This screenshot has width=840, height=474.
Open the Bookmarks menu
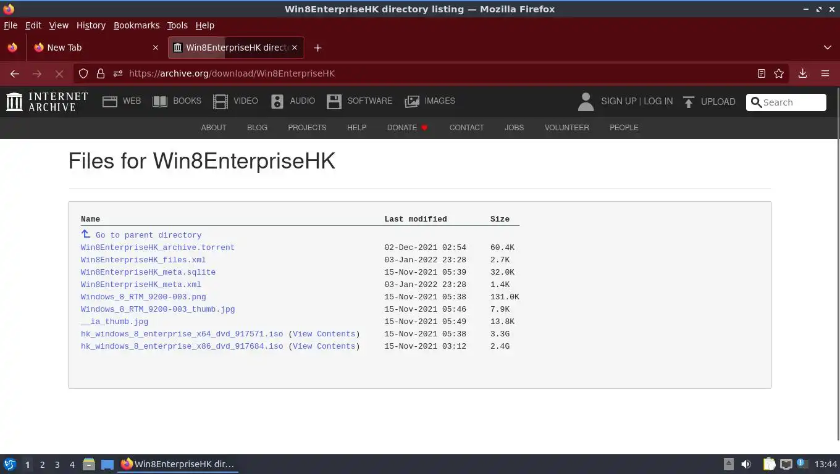(x=136, y=25)
